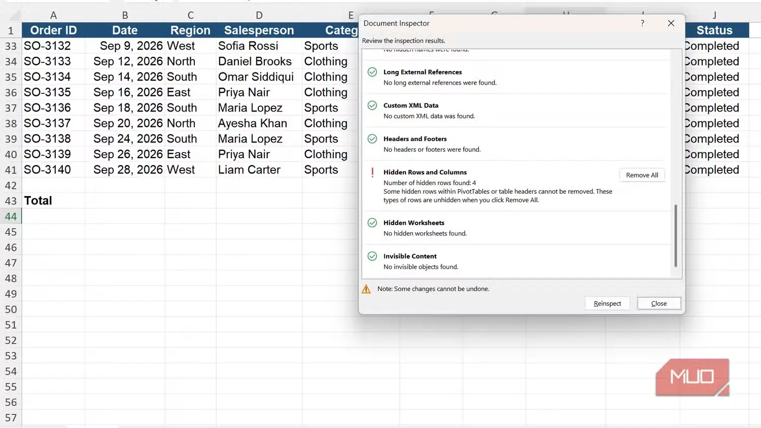
Task: Close the Document Inspector with the X
Action: tap(671, 23)
